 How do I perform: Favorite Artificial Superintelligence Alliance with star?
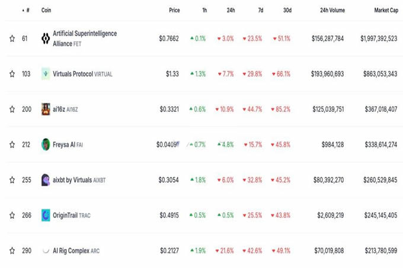click(x=12, y=38)
